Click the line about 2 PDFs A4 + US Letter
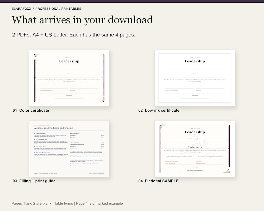 click(x=73, y=35)
